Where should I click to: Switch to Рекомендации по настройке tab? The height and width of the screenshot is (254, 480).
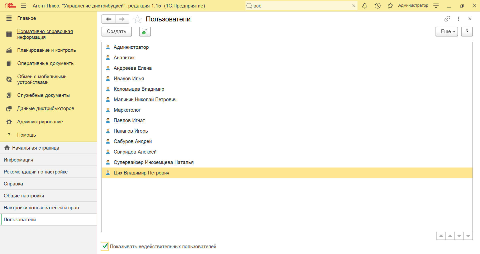(x=48, y=172)
